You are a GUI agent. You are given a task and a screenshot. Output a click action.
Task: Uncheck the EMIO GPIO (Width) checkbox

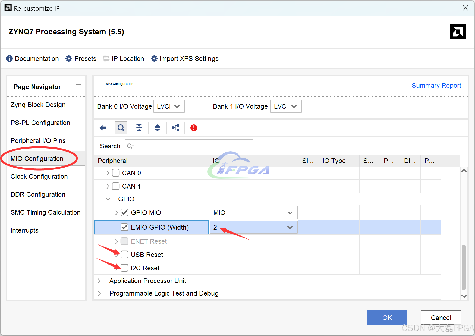coord(124,227)
